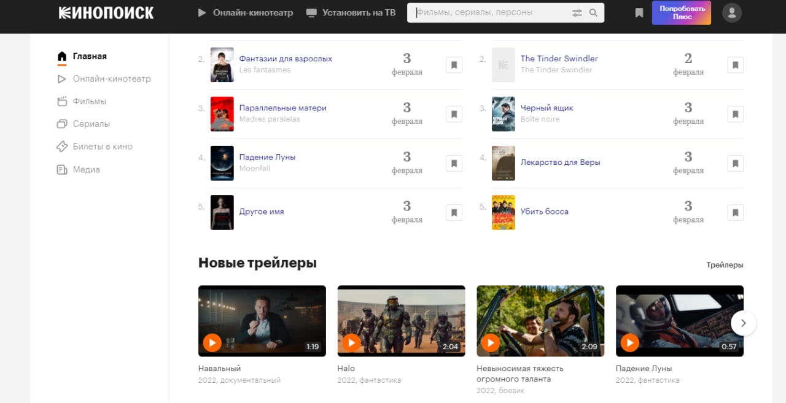786x403 pixels.
Task: Toggle bookmark for Убить босса
Action: pos(735,213)
